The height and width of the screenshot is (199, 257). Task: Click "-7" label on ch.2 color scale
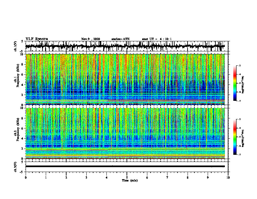tap(239, 154)
